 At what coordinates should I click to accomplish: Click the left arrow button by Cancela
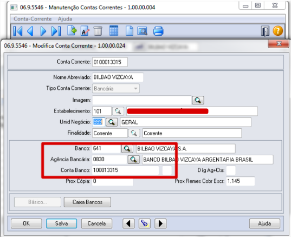point(128,223)
